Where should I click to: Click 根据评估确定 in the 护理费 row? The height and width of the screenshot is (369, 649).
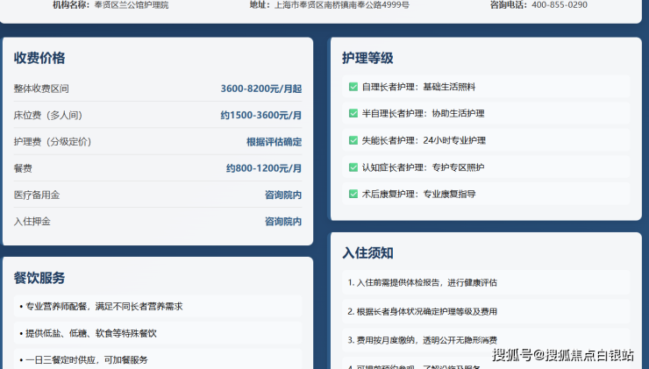coord(274,142)
